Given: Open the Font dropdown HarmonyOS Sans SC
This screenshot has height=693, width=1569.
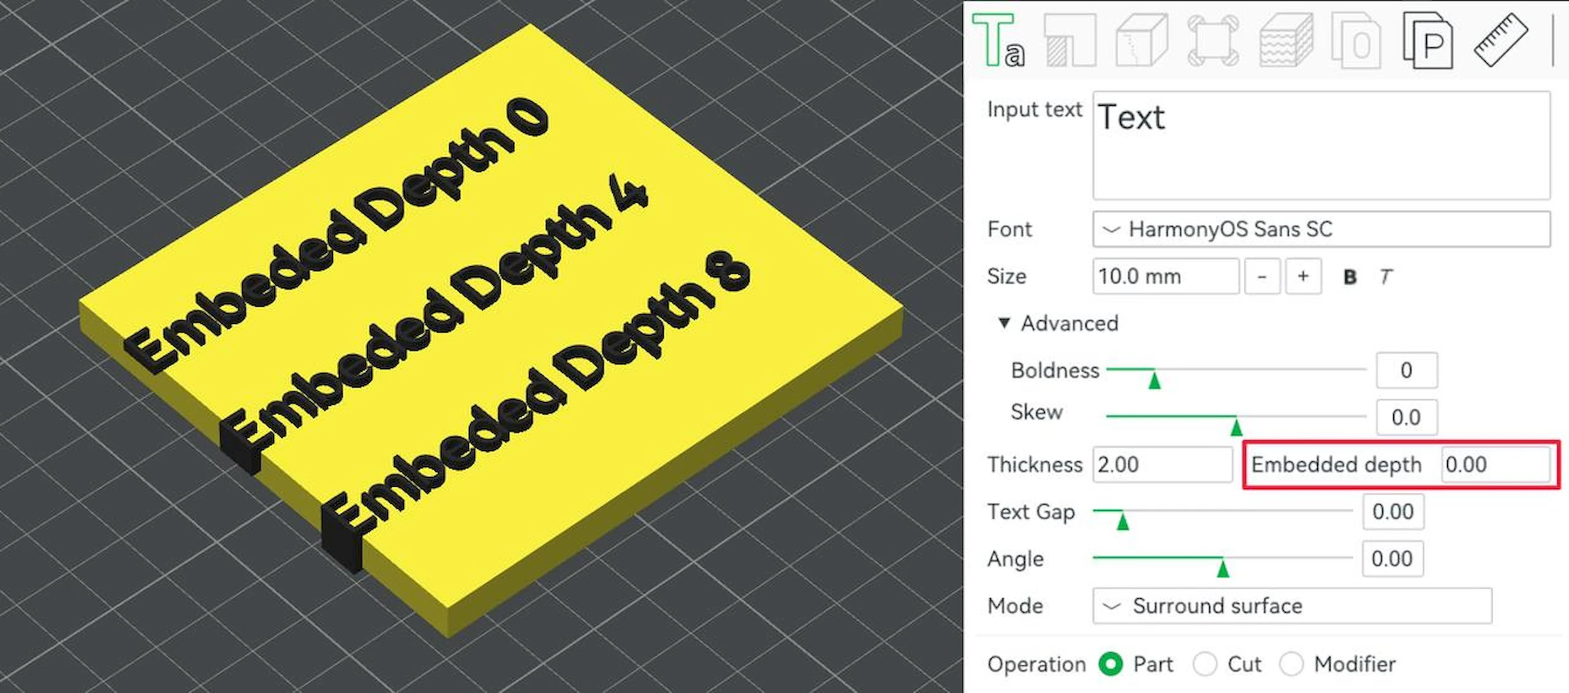Looking at the screenshot, I should pyautogui.click(x=1321, y=230).
